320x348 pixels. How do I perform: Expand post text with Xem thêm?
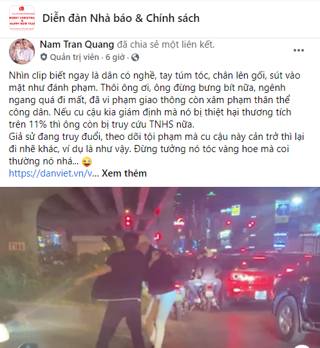(124, 173)
